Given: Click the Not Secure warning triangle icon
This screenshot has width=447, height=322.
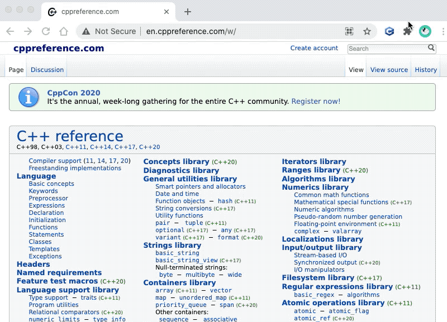Looking at the screenshot, I should coord(86,31).
